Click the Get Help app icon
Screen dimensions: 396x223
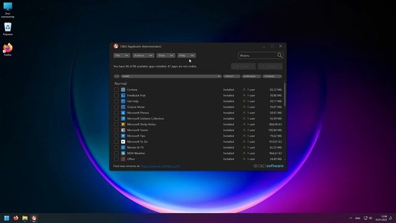[x=123, y=101]
